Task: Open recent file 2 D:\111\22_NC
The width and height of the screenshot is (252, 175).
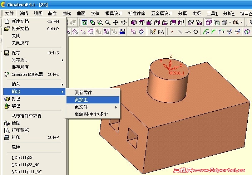Action: tap(34, 165)
